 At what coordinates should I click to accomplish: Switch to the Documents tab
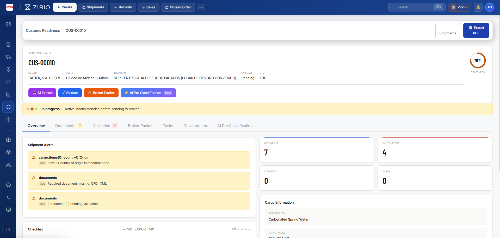click(x=69, y=126)
